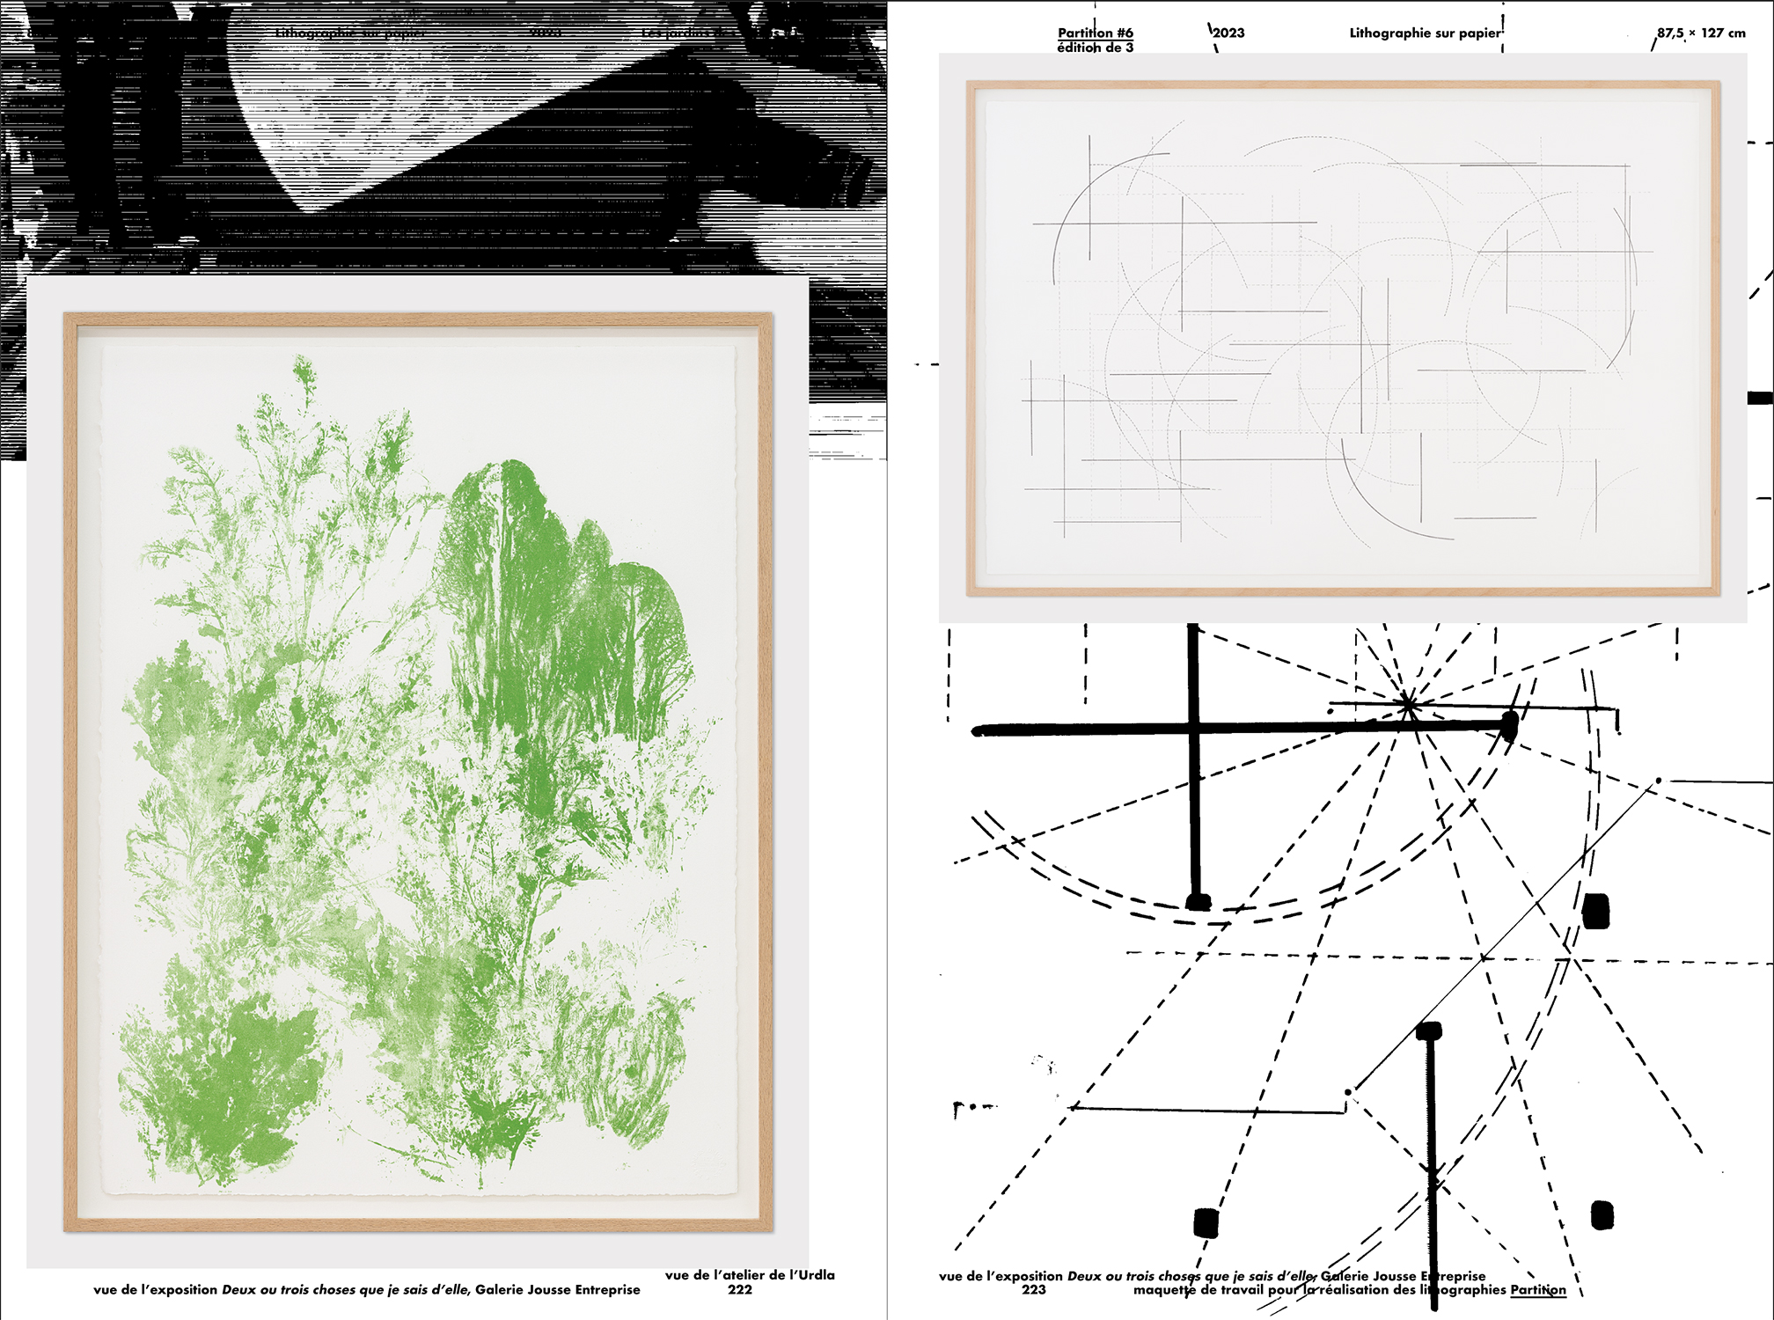Viewport: 1774px width, 1320px height.
Task: Click underlined "Partition" word in bottom caption
Action: pos(1538,1291)
